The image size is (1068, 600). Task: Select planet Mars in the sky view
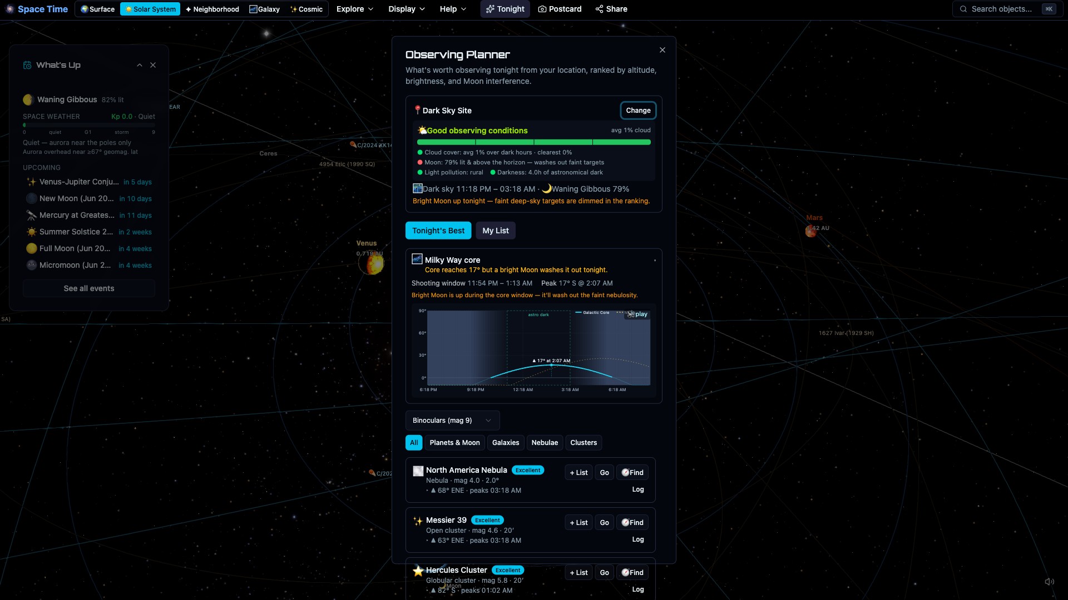click(811, 231)
